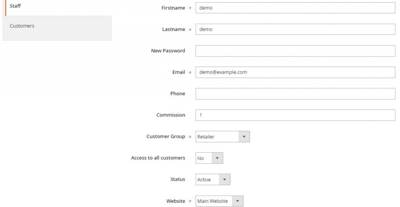The image size is (400, 207).
Task: Open the Website dropdown showing Main Website
Action: coord(220,201)
